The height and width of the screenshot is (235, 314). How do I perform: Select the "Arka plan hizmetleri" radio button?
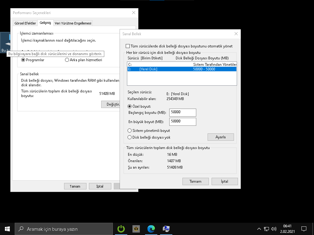pyautogui.click(x=67, y=60)
